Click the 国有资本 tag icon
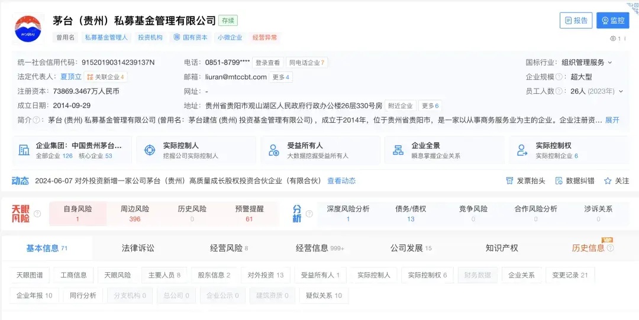 tap(176, 37)
